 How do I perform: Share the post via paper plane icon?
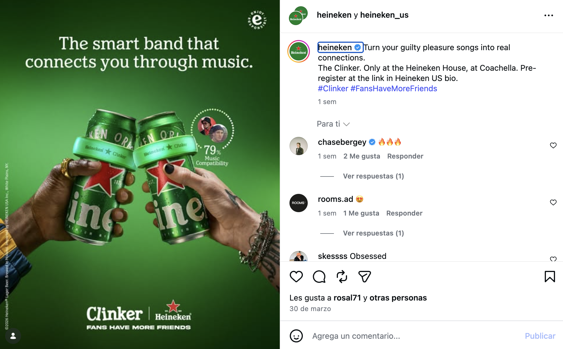click(x=364, y=277)
